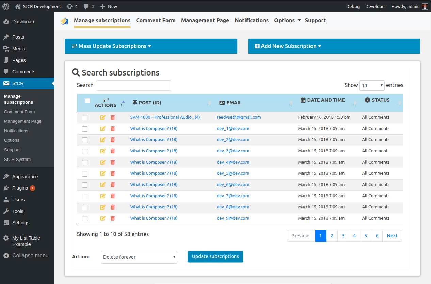Select checkbox for SVM-1000 Professional Audio row
The height and width of the screenshot is (284, 431).
pos(85,118)
